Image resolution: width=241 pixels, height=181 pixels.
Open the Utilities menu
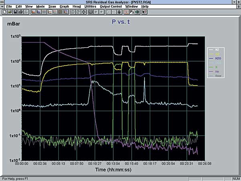(x=90, y=6)
